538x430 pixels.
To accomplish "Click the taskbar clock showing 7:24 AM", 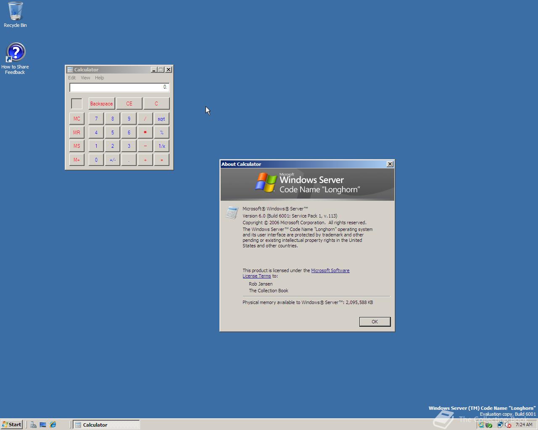I will pyautogui.click(x=524, y=425).
